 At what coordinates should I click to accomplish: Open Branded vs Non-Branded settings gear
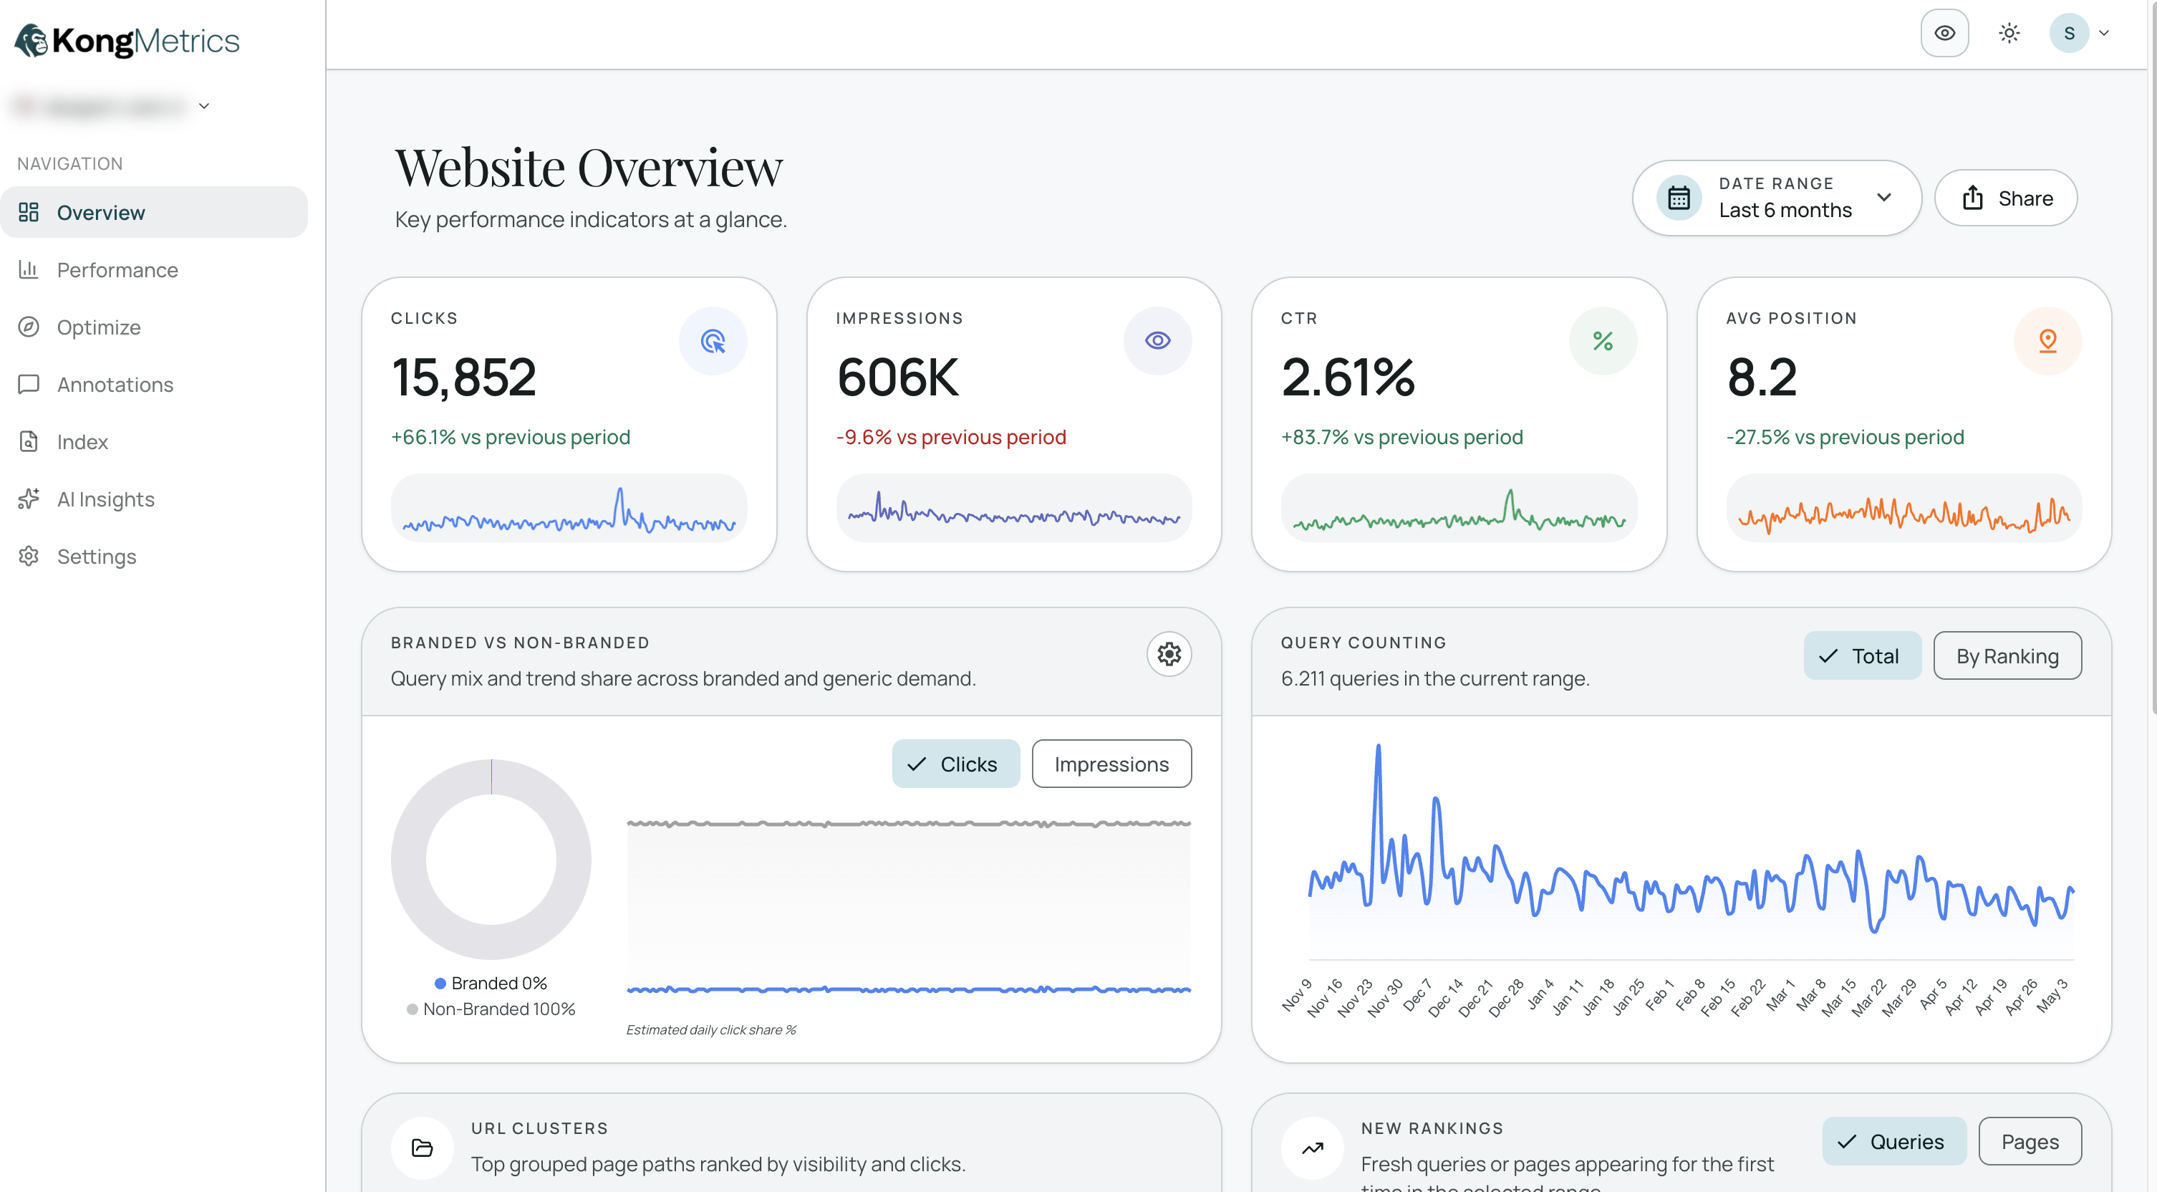point(1169,654)
